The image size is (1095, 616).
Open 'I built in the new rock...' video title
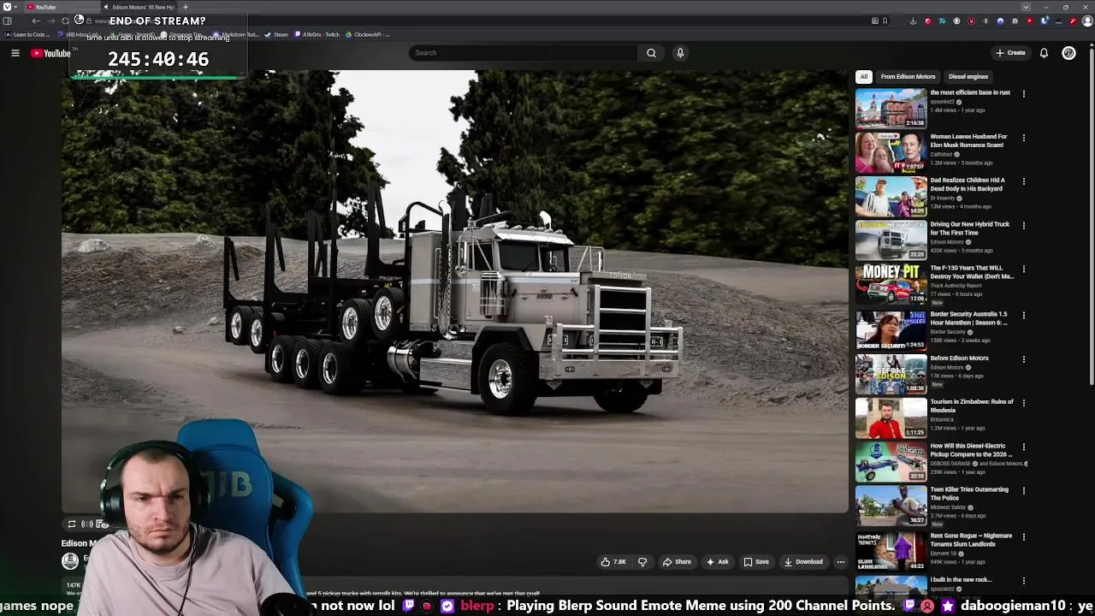[961, 579]
